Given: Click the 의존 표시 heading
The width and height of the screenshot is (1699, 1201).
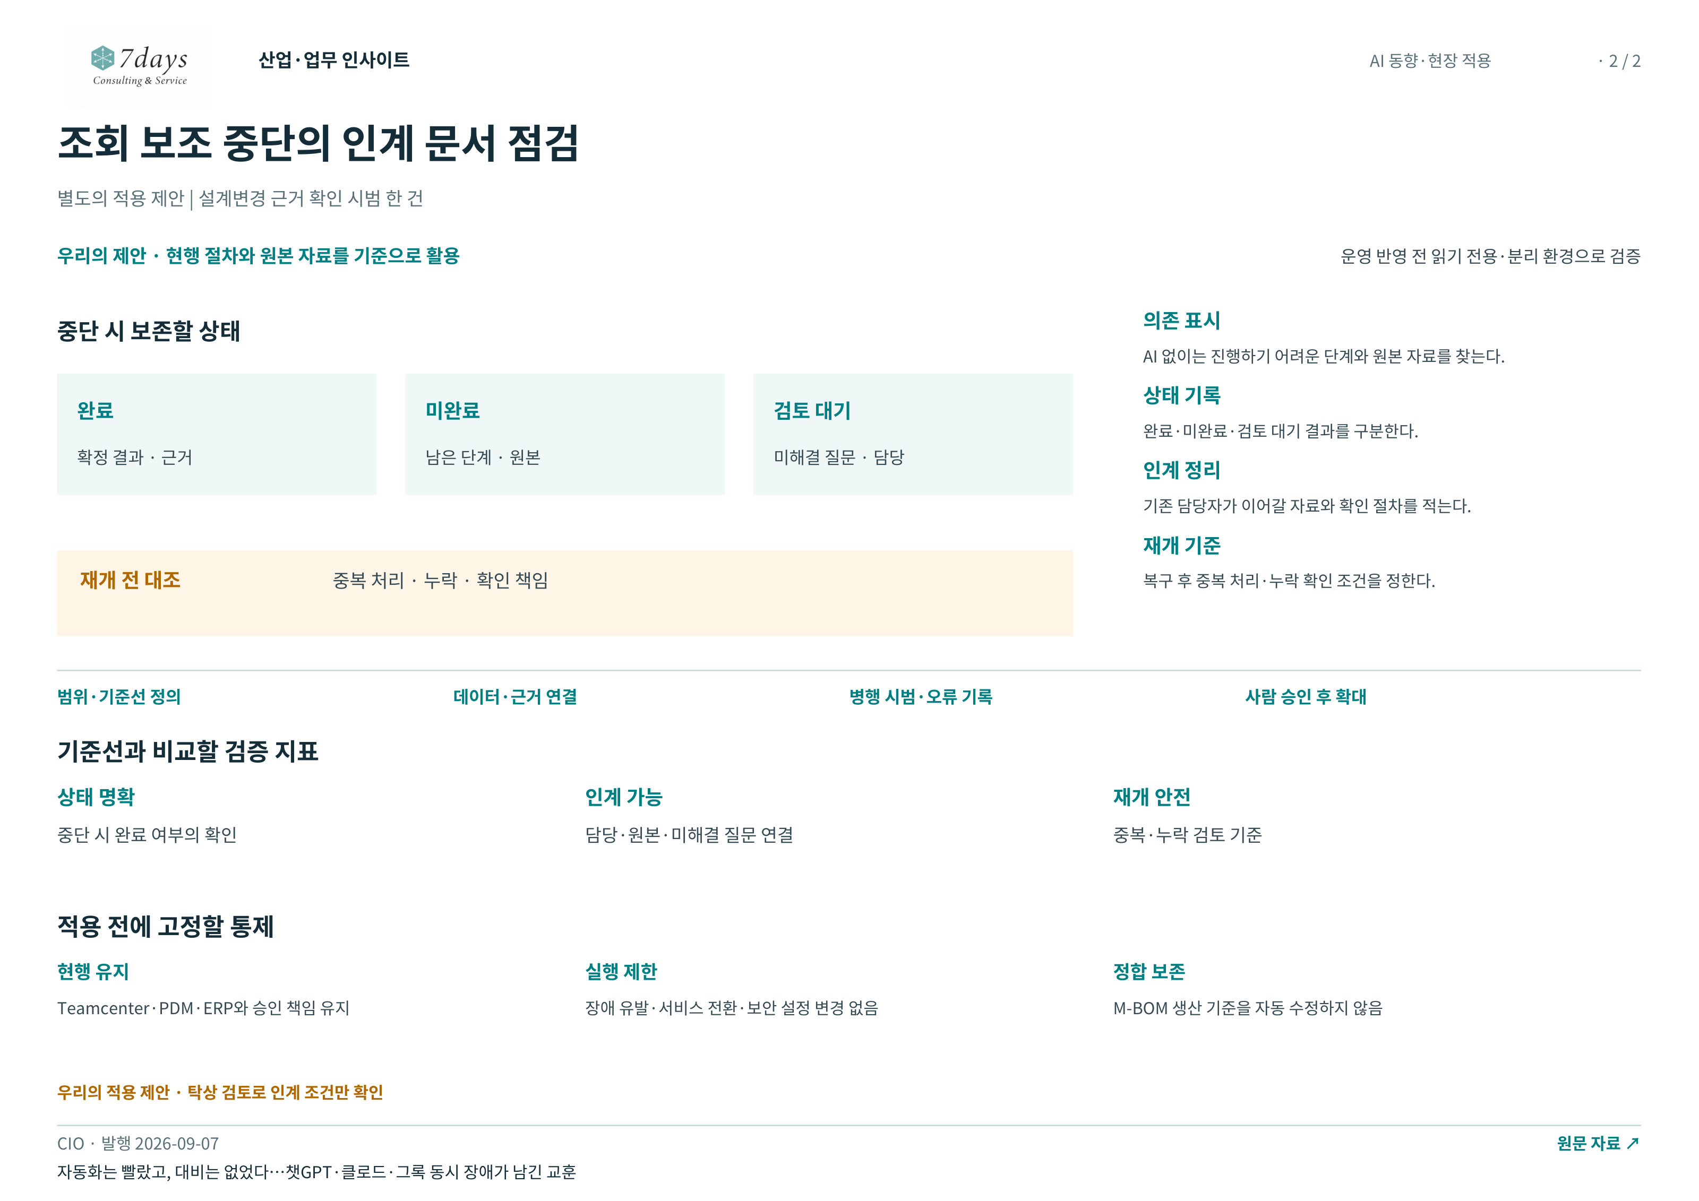Looking at the screenshot, I should (x=1182, y=320).
